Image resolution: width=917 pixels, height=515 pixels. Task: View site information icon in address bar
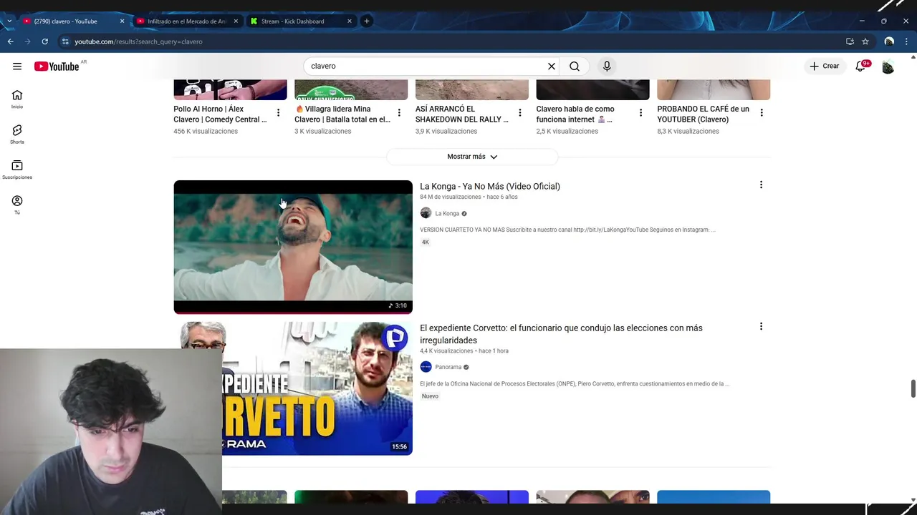(65, 41)
